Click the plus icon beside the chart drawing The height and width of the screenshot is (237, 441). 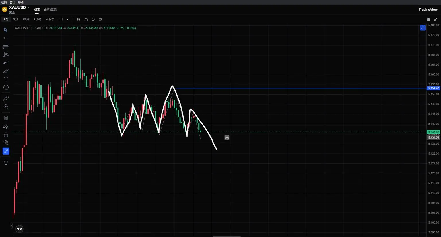tap(227, 138)
